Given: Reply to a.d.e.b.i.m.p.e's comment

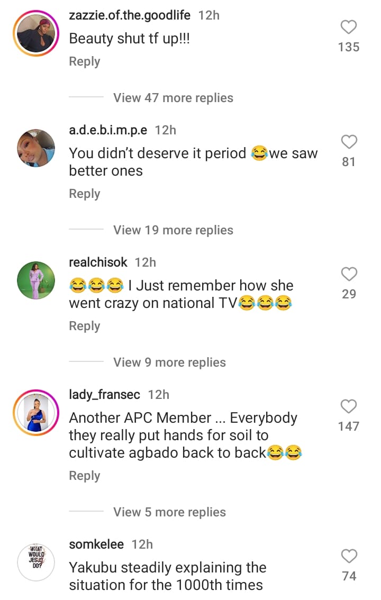Looking at the screenshot, I should point(85,194).
